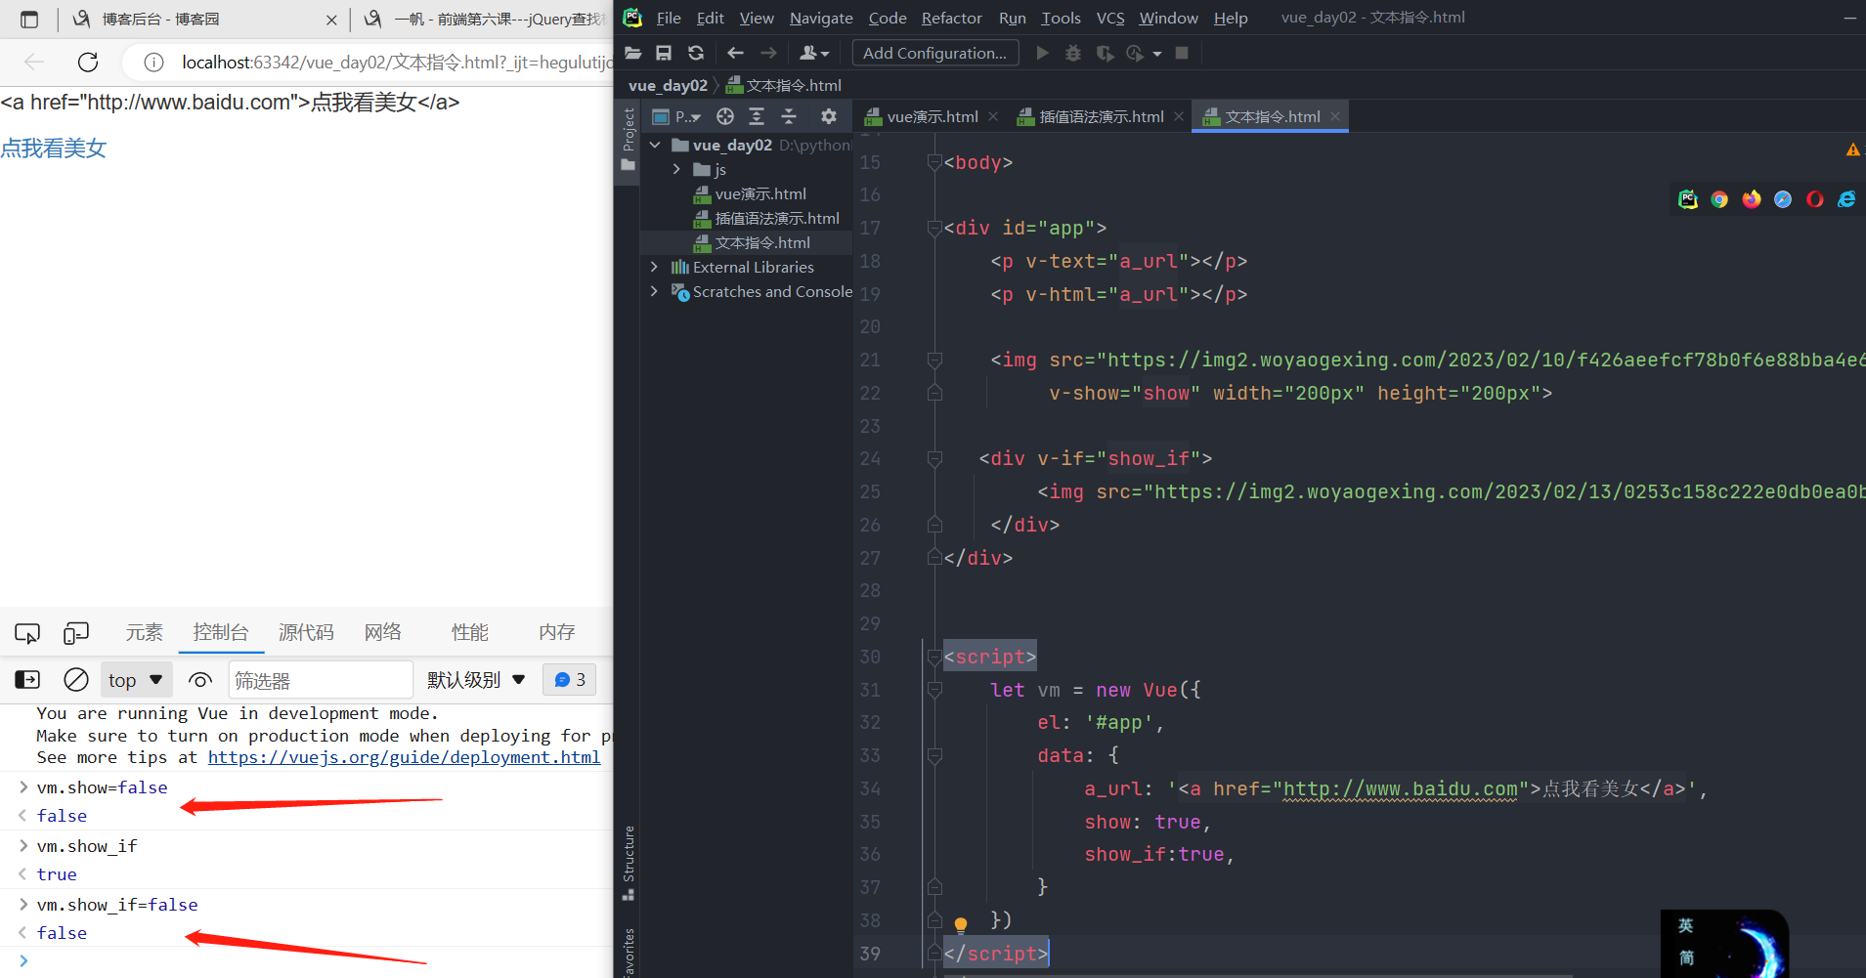Image resolution: width=1866 pixels, height=978 pixels.
Task: Collapse the vue_day02 project root folder
Action: point(655,145)
